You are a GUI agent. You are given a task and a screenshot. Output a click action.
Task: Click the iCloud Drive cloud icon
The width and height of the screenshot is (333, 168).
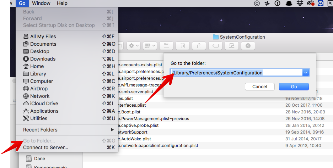coord(26,103)
